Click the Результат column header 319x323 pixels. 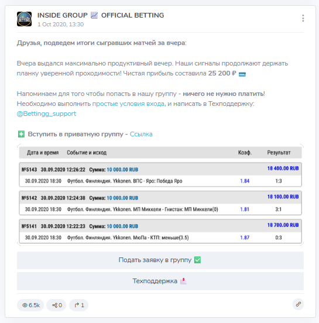pos(279,153)
